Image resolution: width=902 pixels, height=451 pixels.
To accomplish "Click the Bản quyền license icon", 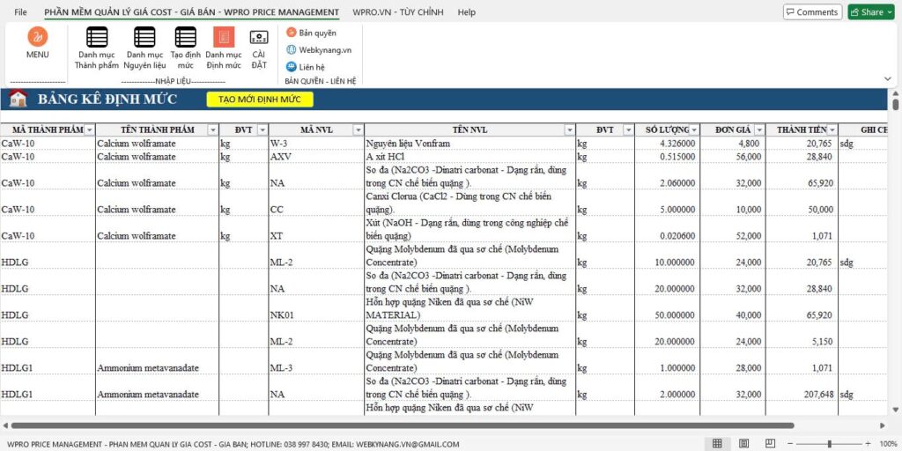I will pyautogui.click(x=292, y=33).
